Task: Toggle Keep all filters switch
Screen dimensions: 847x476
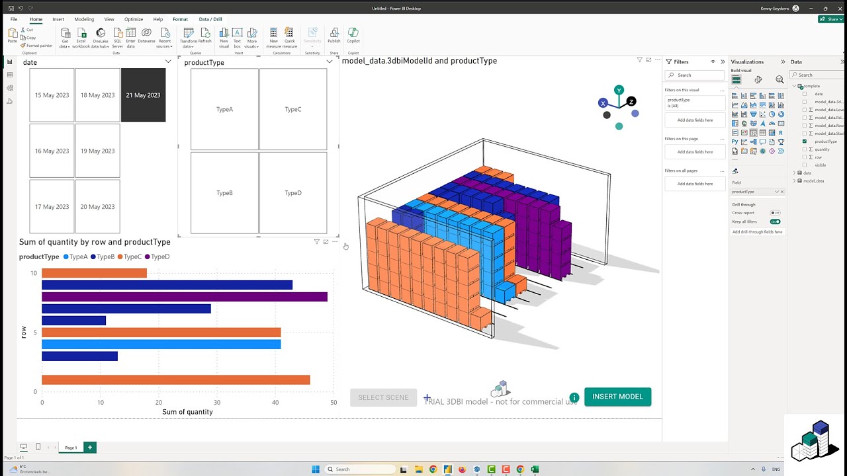Action: [x=775, y=221]
